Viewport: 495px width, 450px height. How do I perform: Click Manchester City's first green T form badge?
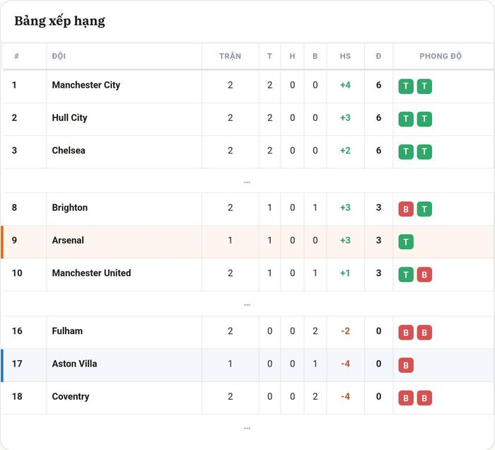(x=406, y=86)
